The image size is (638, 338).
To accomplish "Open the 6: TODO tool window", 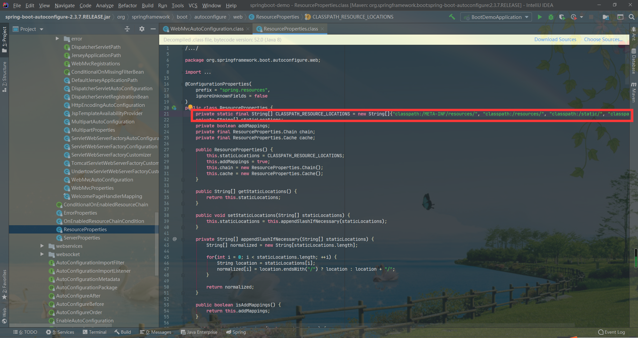I will 25,332.
